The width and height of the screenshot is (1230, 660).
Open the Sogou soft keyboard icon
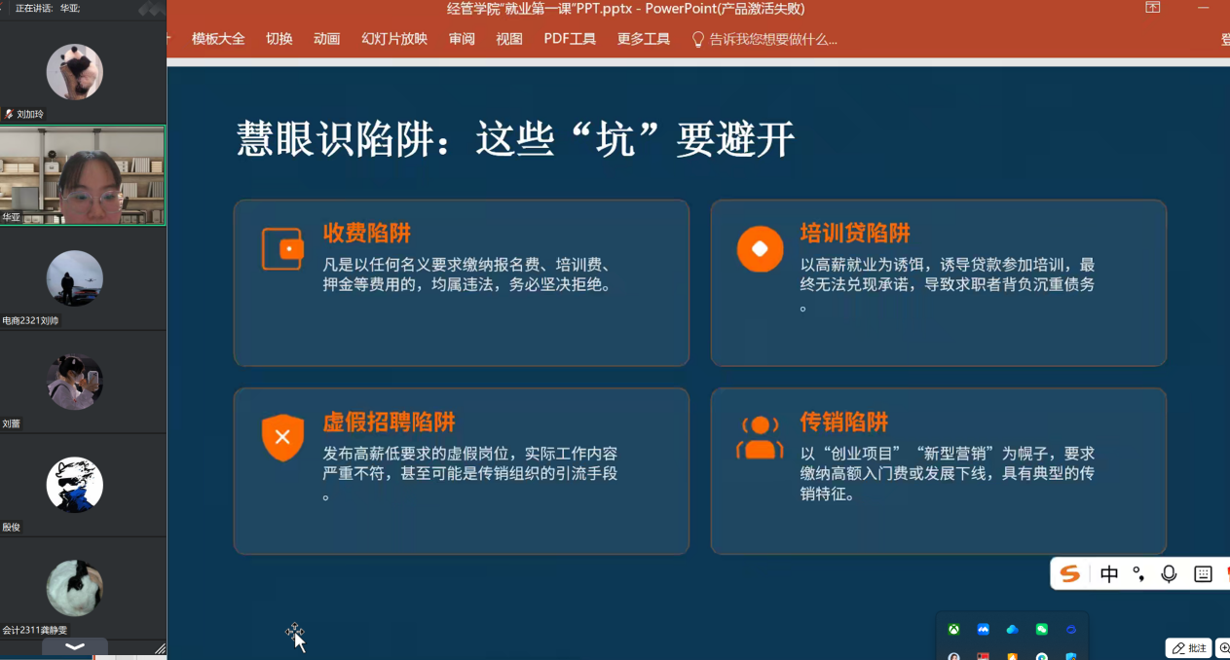1203,574
